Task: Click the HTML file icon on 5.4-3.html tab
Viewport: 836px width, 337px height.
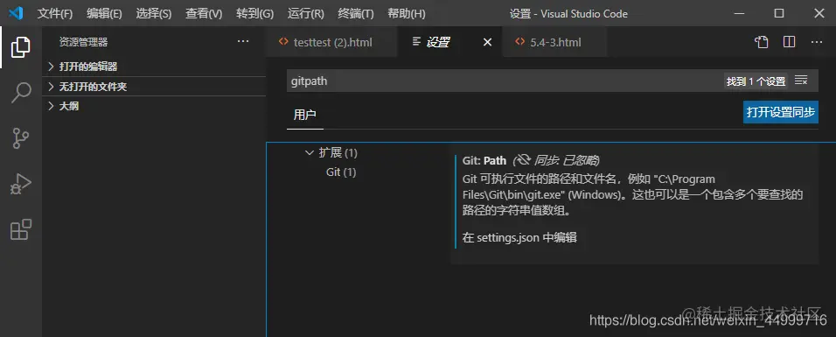Action: pos(519,42)
